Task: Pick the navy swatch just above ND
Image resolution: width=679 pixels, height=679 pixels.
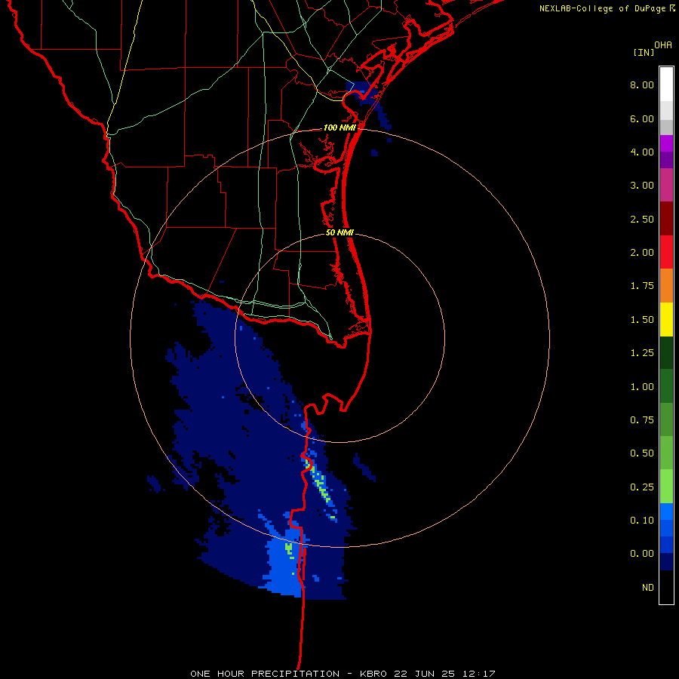Action: click(x=666, y=562)
